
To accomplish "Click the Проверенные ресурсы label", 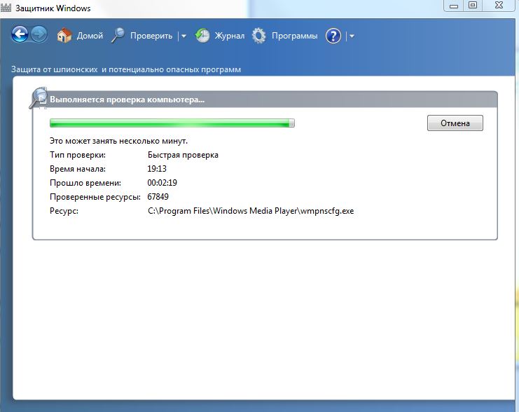I will (x=95, y=197).
